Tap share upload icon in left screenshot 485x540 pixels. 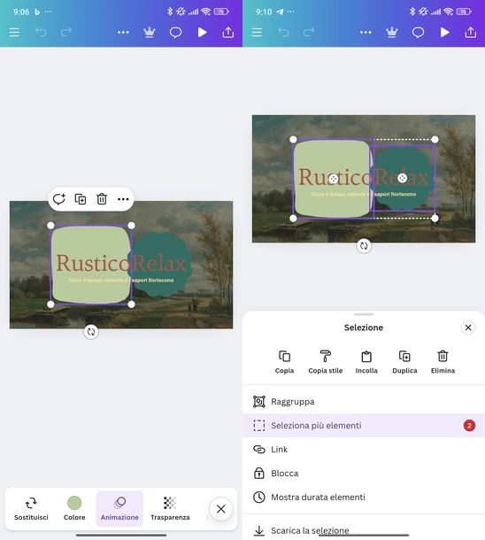[x=227, y=32]
